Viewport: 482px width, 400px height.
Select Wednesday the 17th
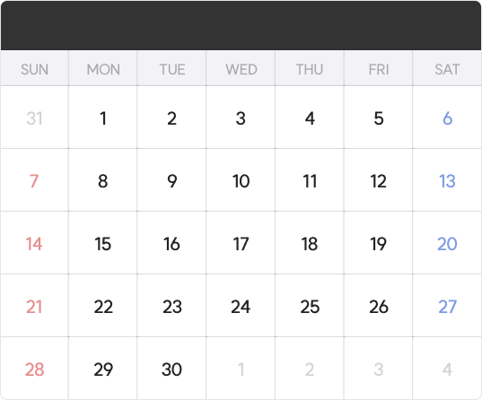(241, 244)
